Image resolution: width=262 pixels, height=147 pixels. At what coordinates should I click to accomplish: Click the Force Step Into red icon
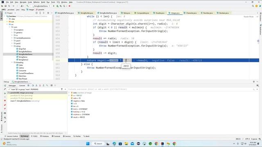pos(40,85)
